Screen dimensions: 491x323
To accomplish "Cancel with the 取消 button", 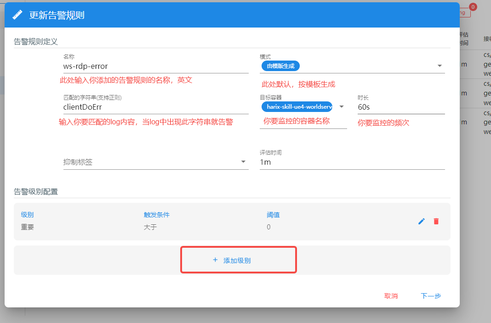I will 391,296.
